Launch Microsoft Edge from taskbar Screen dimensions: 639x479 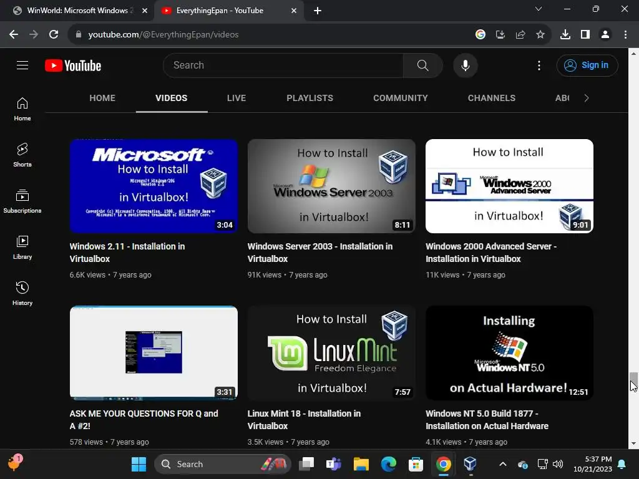point(388,464)
